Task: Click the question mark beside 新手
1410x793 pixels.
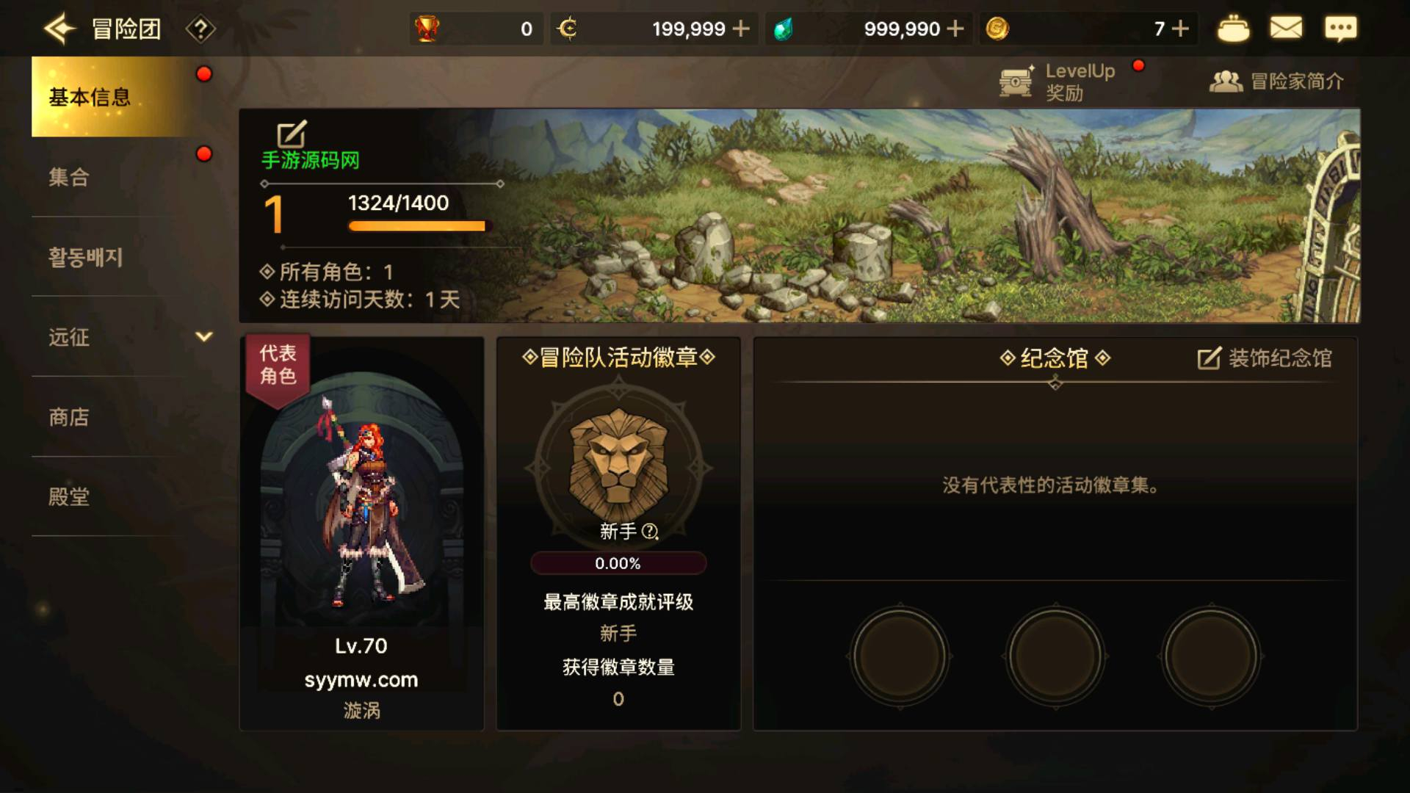Action: tap(650, 532)
